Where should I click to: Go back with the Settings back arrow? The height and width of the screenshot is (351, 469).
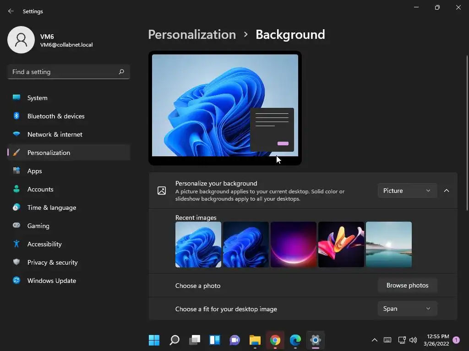11,11
